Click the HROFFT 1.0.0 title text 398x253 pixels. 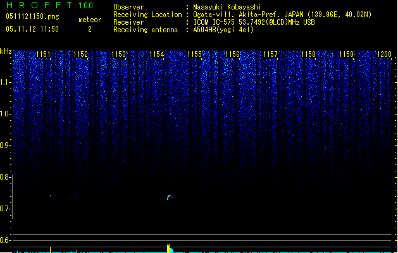pyautogui.click(x=50, y=5)
